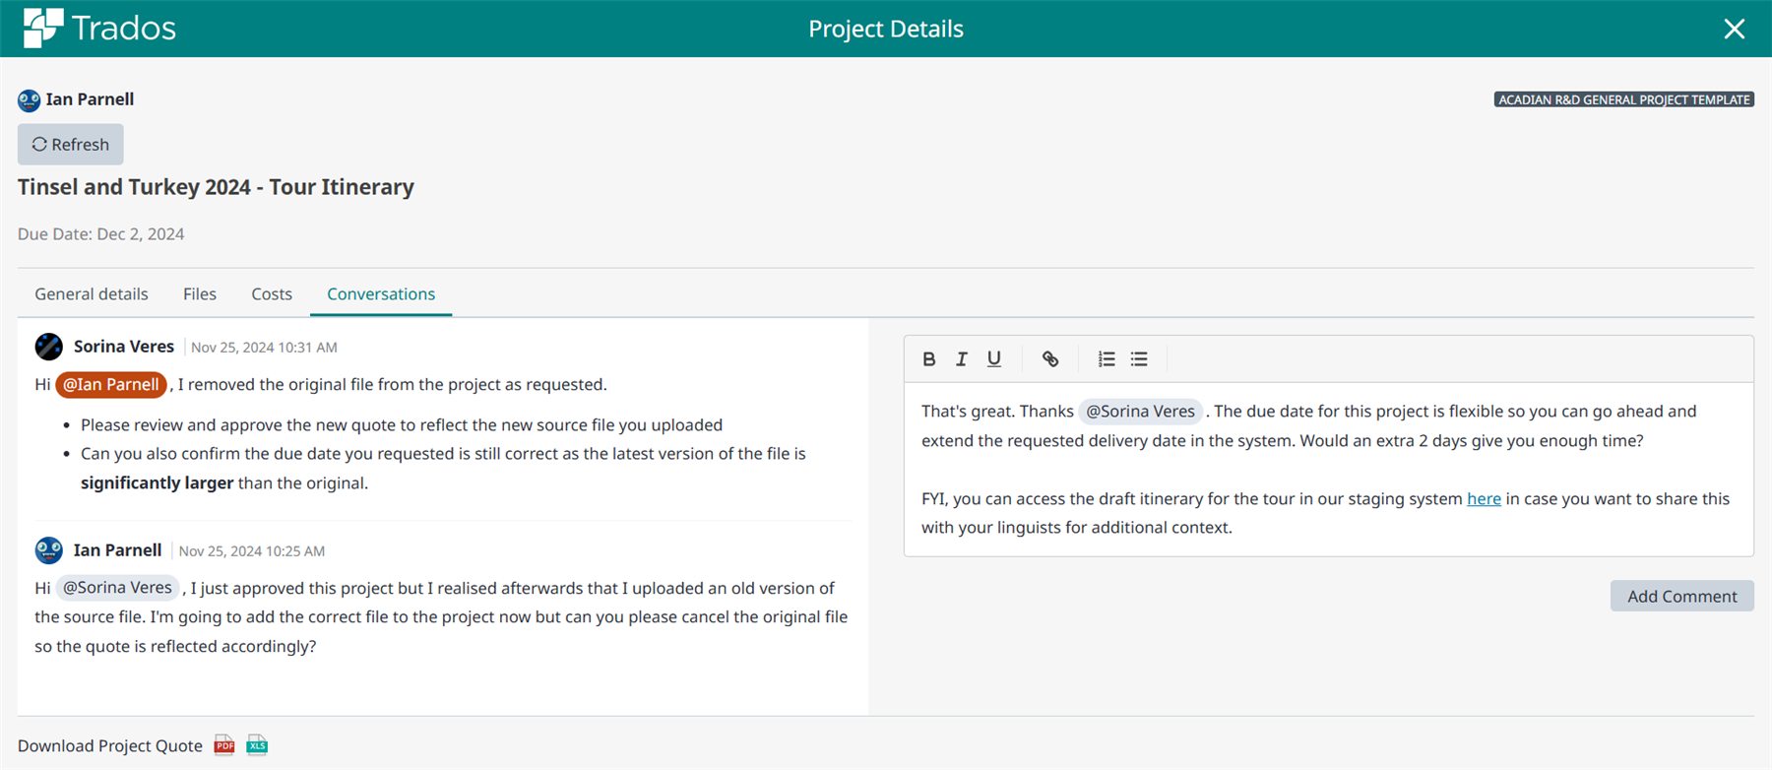
Task: Download project quote as PDF
Action: 224,745
